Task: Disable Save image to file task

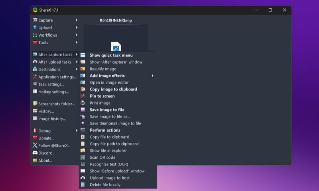Action: pyautogui.click(x=118, y=110)
